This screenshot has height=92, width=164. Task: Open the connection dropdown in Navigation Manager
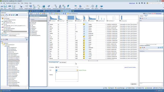click(27, 13)
